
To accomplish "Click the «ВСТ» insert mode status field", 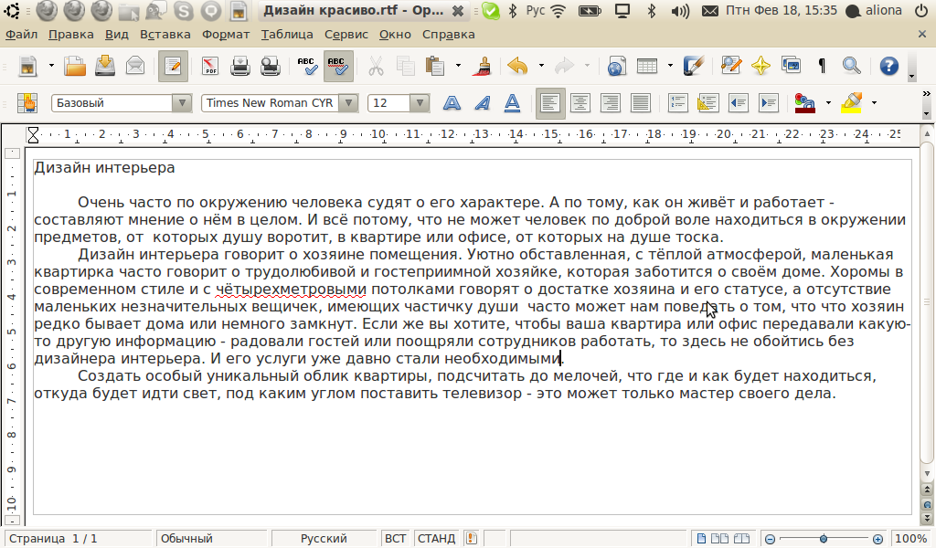I will tap(395, 539).
